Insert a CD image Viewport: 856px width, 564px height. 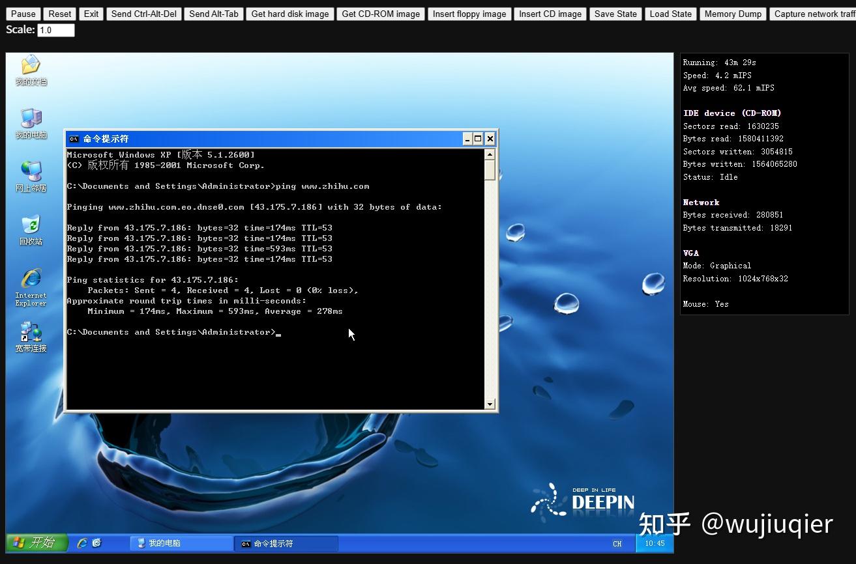click(550, 14)
